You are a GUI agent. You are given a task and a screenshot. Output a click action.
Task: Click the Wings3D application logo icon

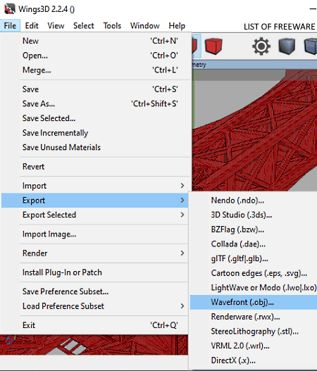pyautogui.click(x=10, y=9)
